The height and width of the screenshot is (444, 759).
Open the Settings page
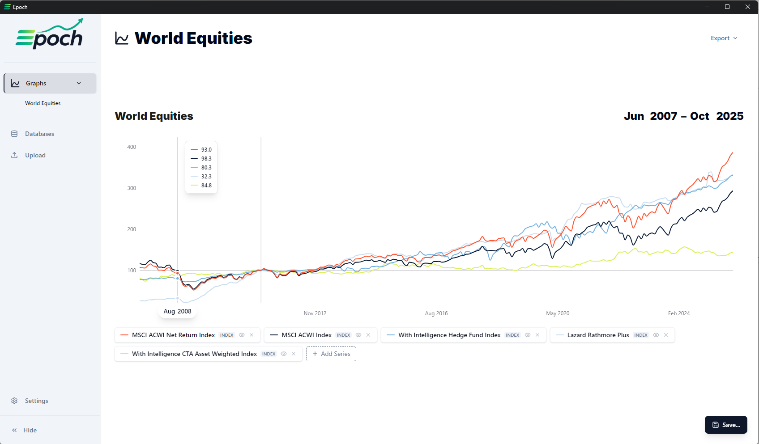pos(37,401)
